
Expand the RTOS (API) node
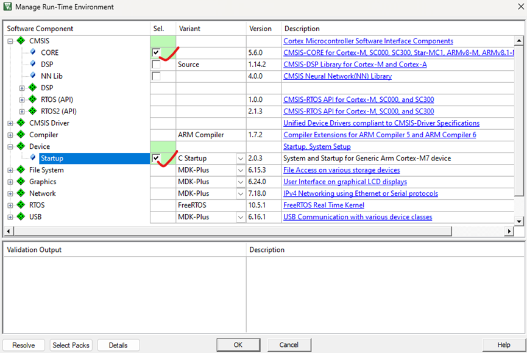(22, 100)
